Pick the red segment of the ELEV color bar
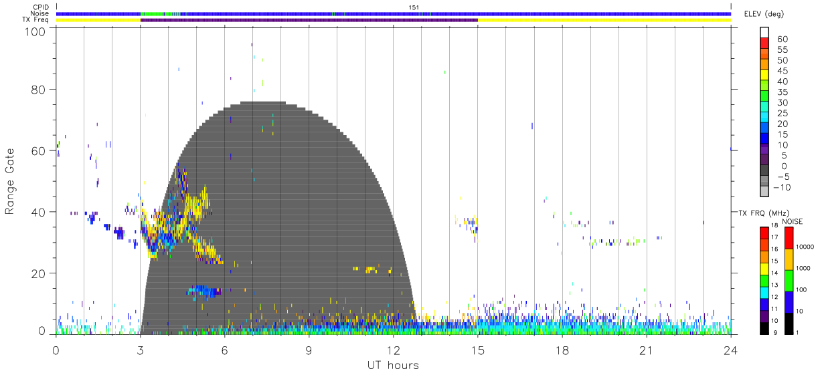The height and width of the screenshot is (379, 822). click(764, 43)
